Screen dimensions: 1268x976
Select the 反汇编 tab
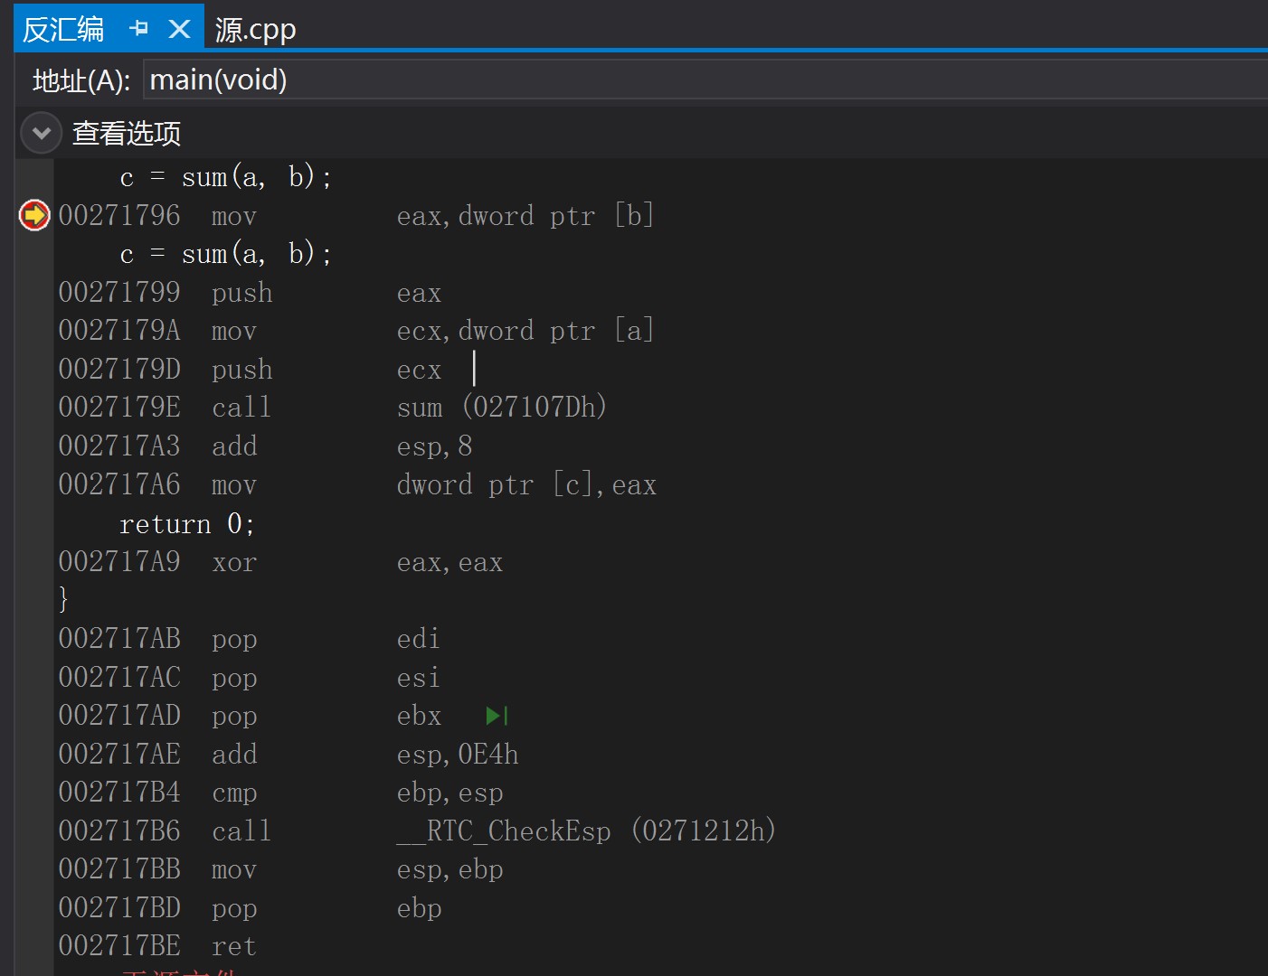63,30
